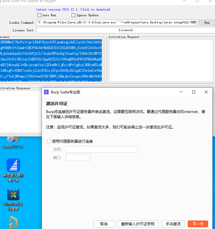Select the golden desktop icon below WindSoul
Viewport: 215px width, 229px height.
13,222
